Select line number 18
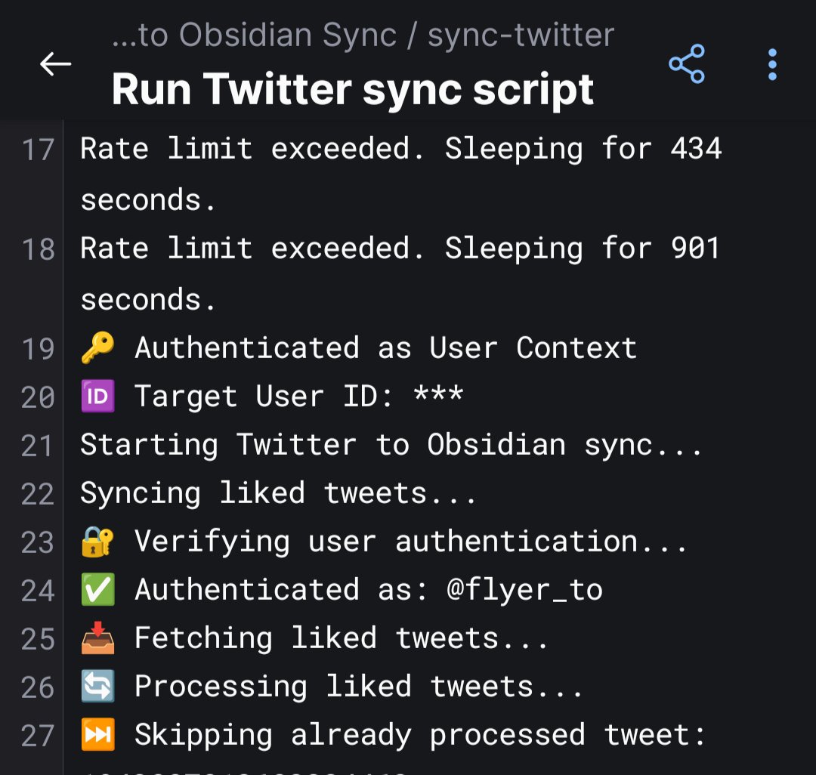Image resolution: width=816 pixels, height=775 pixels. pyautogui.click(x=38, y=249)
